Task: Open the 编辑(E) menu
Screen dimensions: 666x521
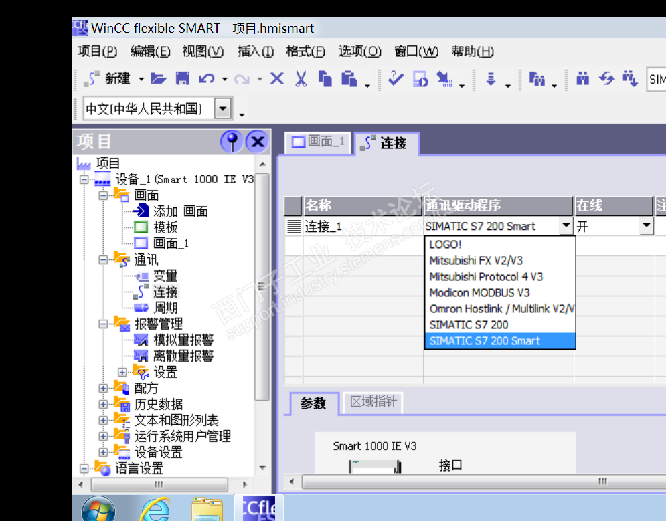Action: pos(151,51)
